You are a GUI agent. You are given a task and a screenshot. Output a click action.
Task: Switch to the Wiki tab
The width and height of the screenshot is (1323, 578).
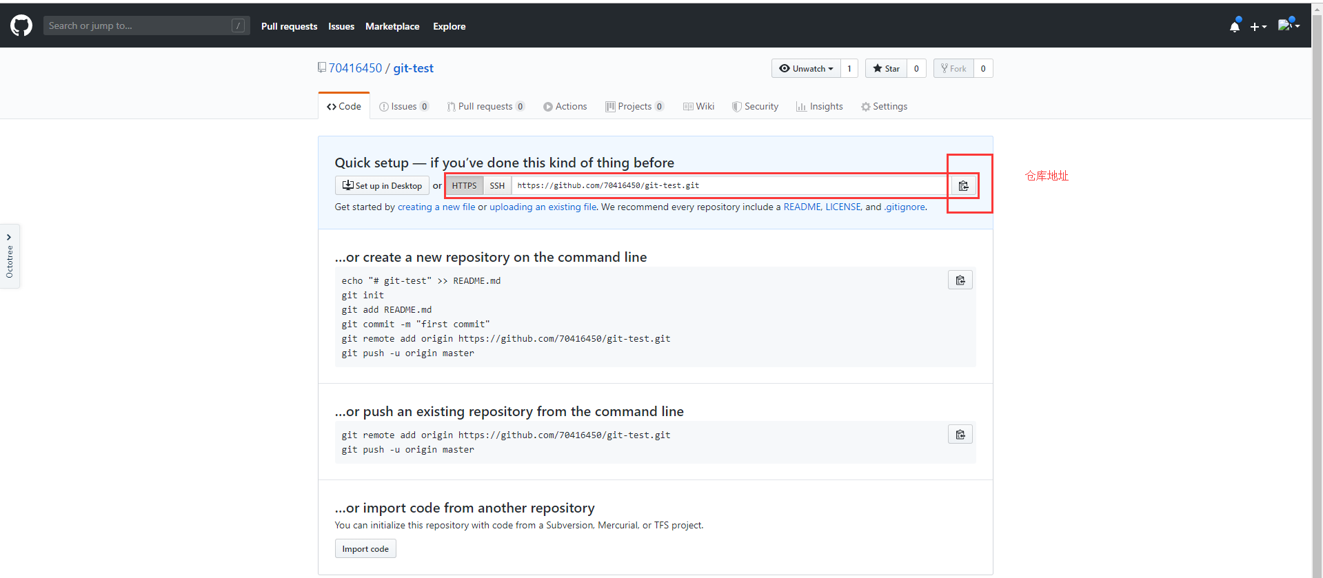(x=698, y=106)
